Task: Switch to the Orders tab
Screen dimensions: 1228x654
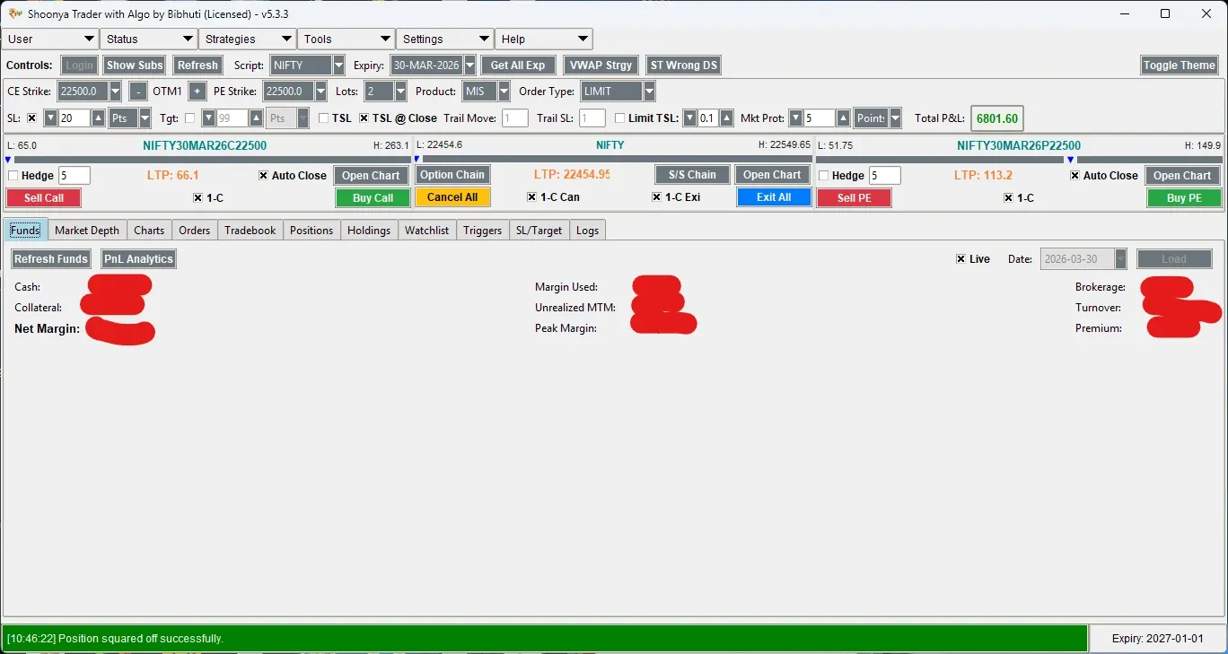Action: (x=194, y=231)
